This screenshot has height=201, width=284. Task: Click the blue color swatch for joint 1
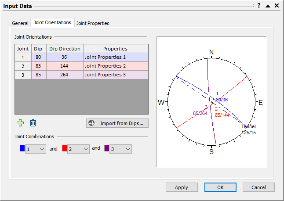(x=22, y=148)
